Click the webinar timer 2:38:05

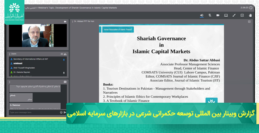pyautogui.click(x=245, y=8)
